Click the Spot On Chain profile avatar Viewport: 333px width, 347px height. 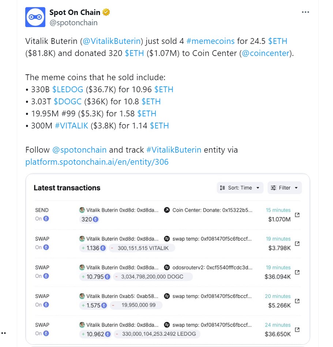35,17
